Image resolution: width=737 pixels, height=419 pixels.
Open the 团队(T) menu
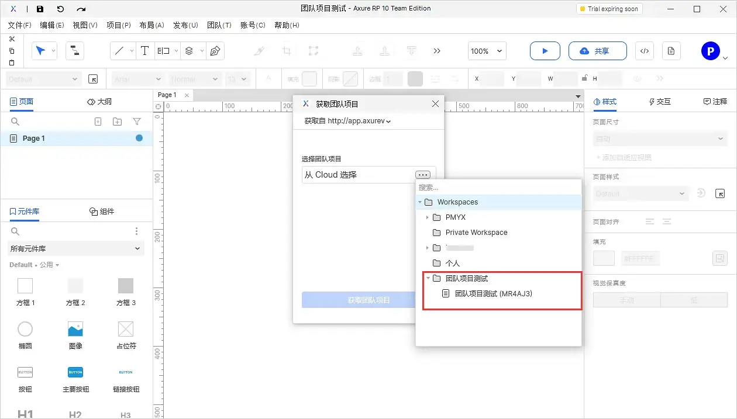(219, 25)
